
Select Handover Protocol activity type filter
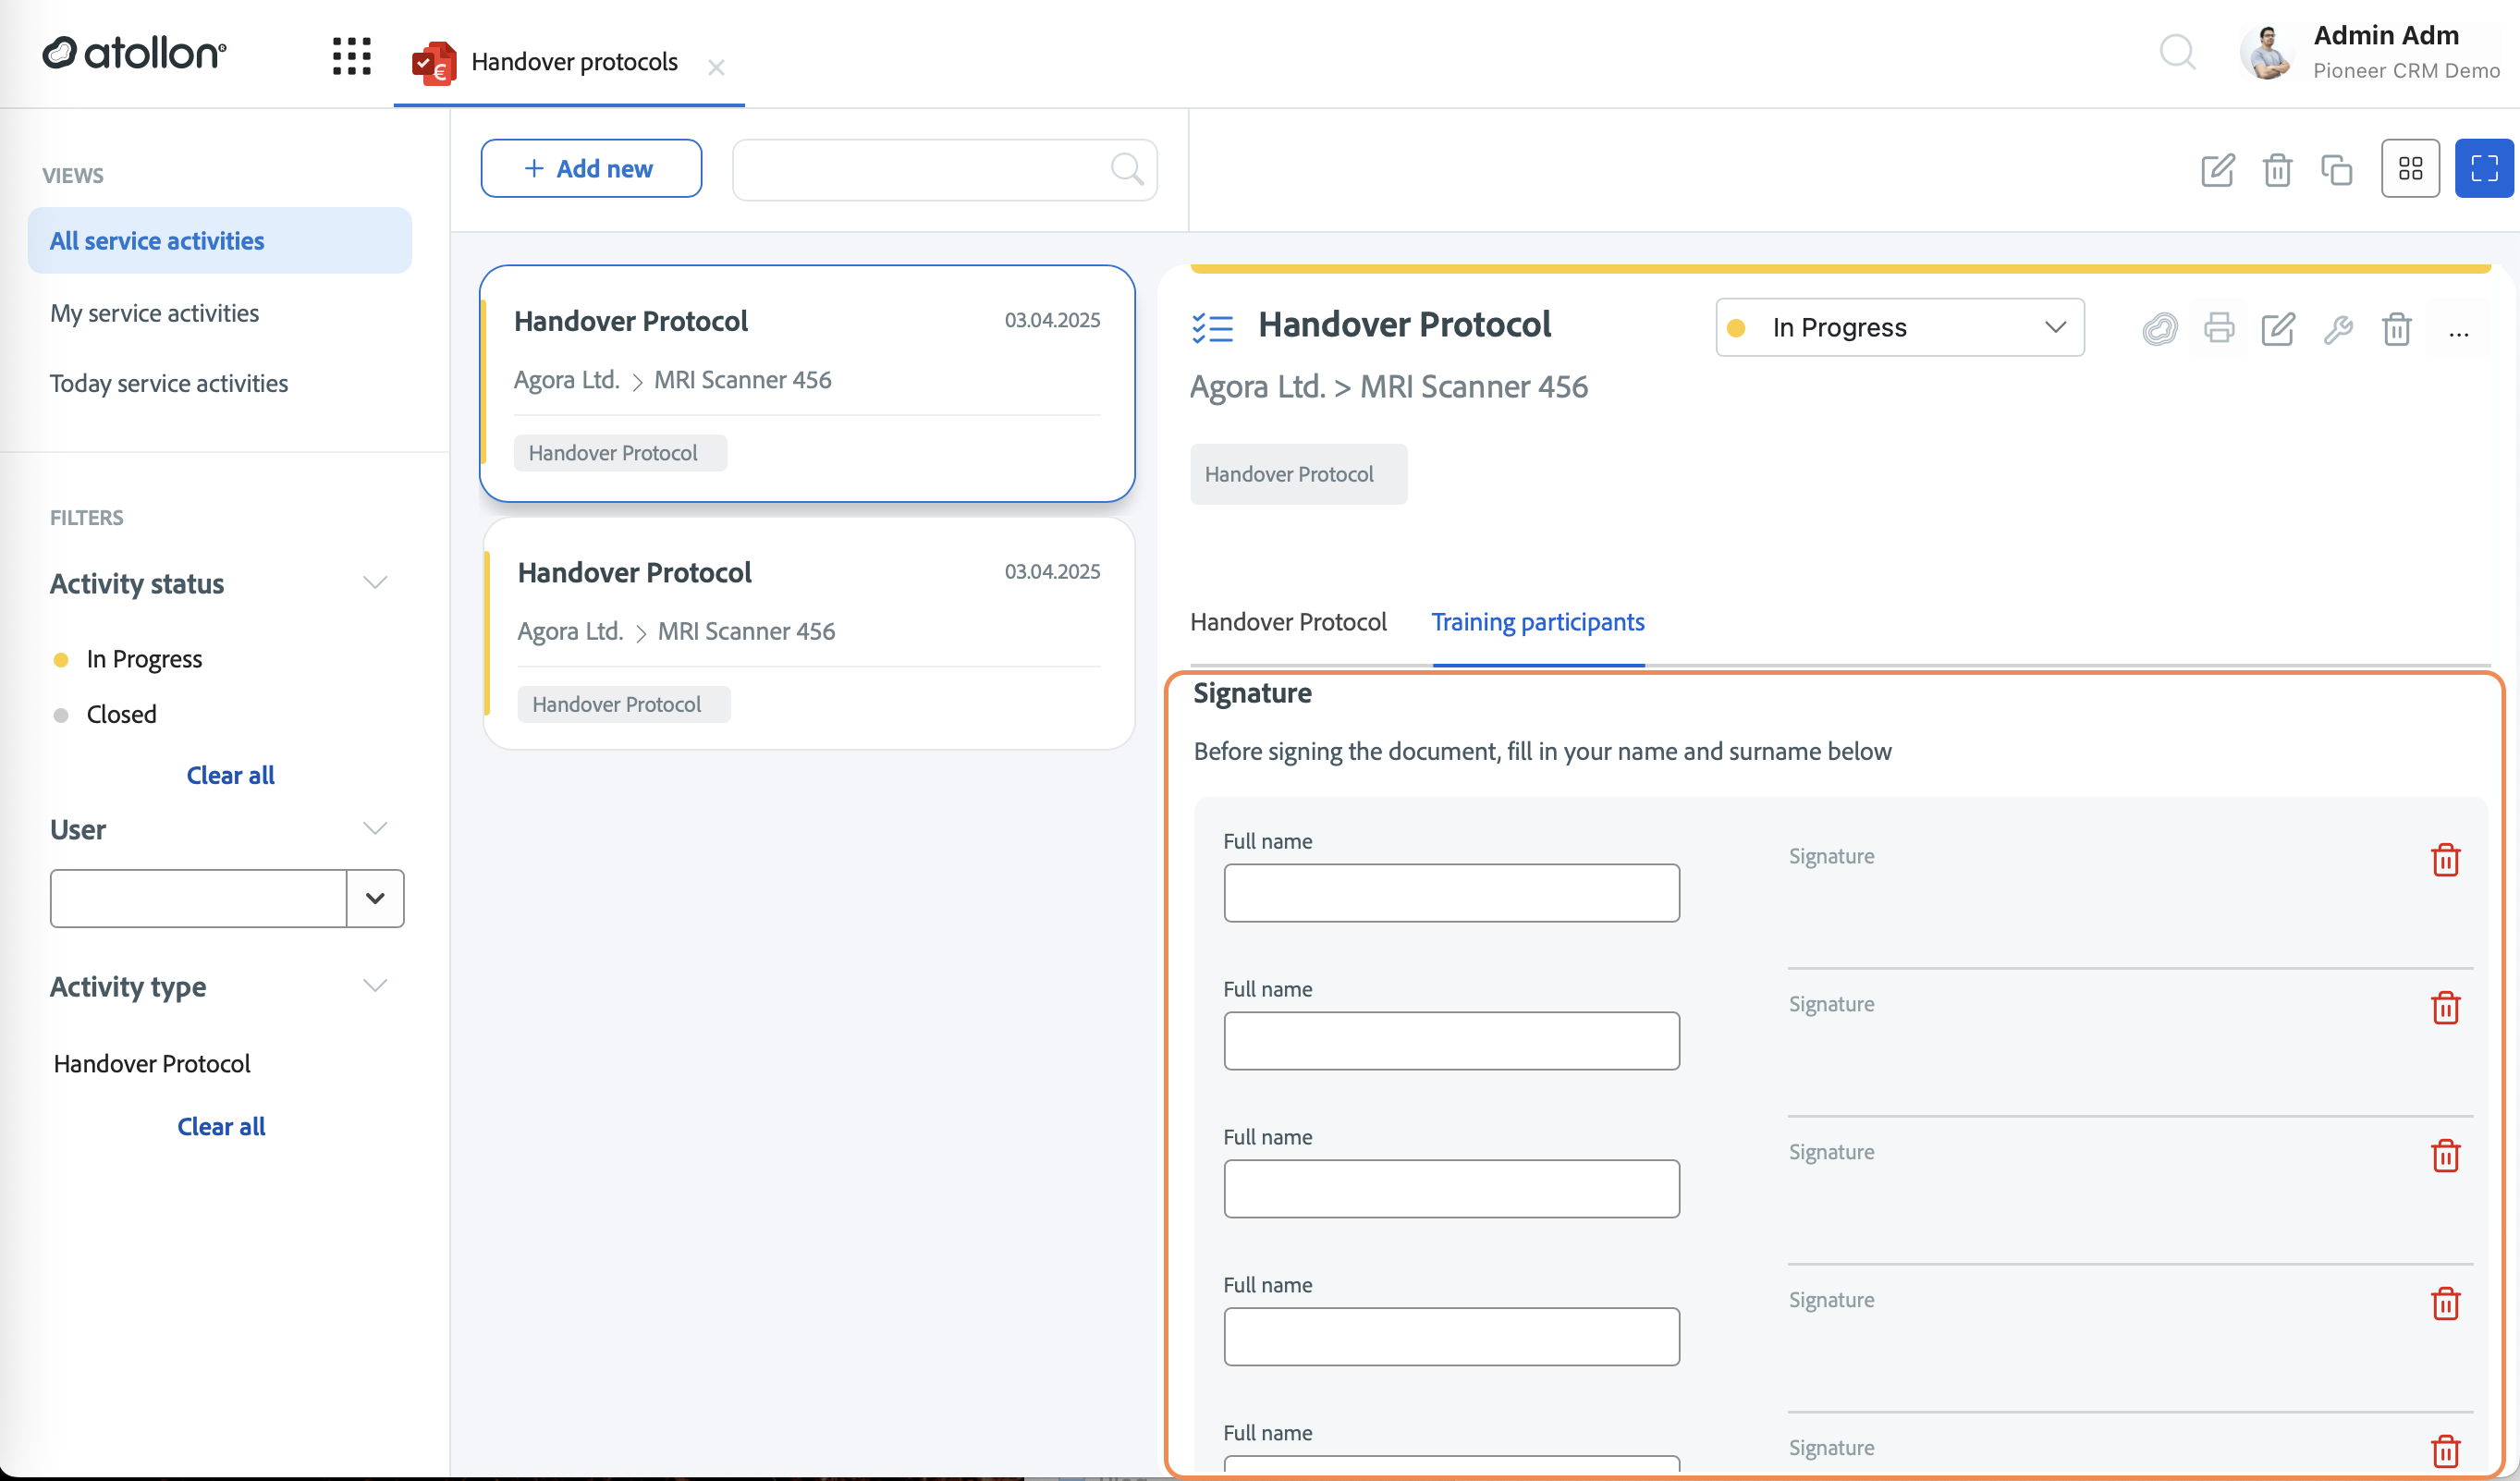coord(152,1063)
